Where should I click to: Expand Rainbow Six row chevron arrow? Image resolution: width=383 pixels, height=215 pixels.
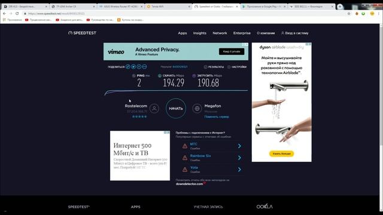[239, 158]
